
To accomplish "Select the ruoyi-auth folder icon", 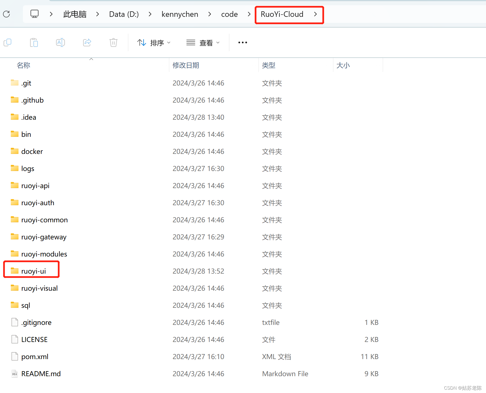I will coord(15,202).
